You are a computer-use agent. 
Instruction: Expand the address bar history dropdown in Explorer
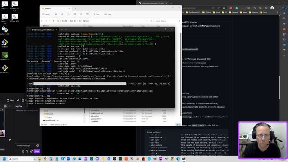click(x=147, y=21)
